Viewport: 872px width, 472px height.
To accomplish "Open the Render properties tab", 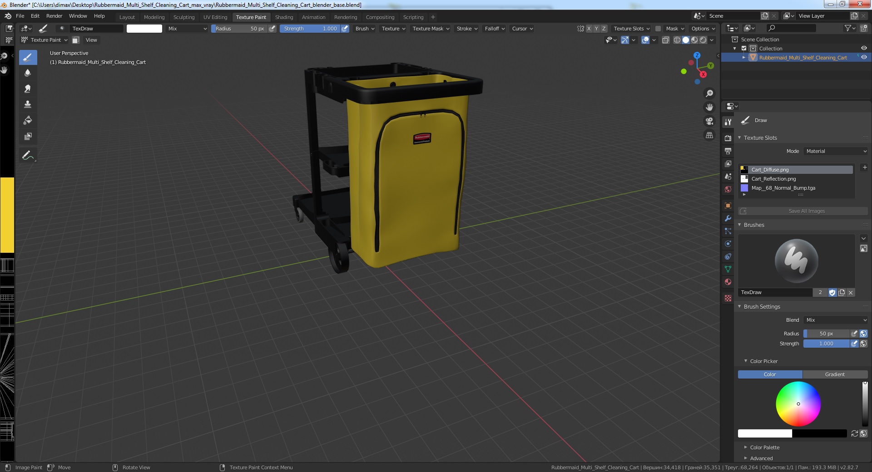I will 728,138.
